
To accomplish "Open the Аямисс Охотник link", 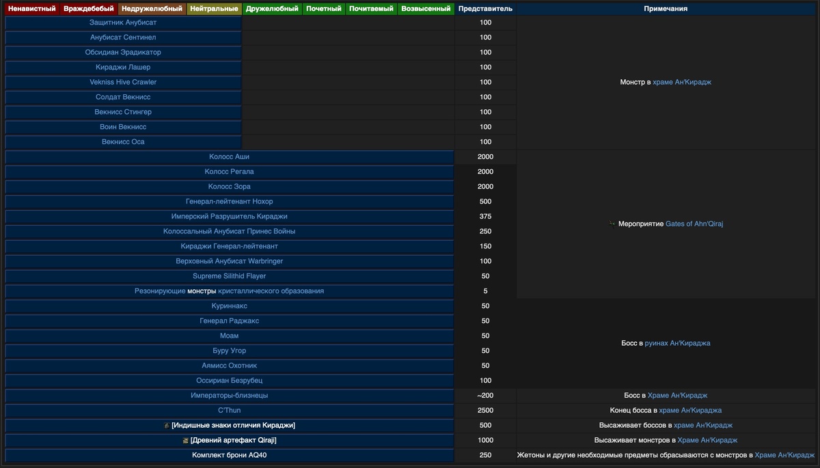I will [229, 366].
